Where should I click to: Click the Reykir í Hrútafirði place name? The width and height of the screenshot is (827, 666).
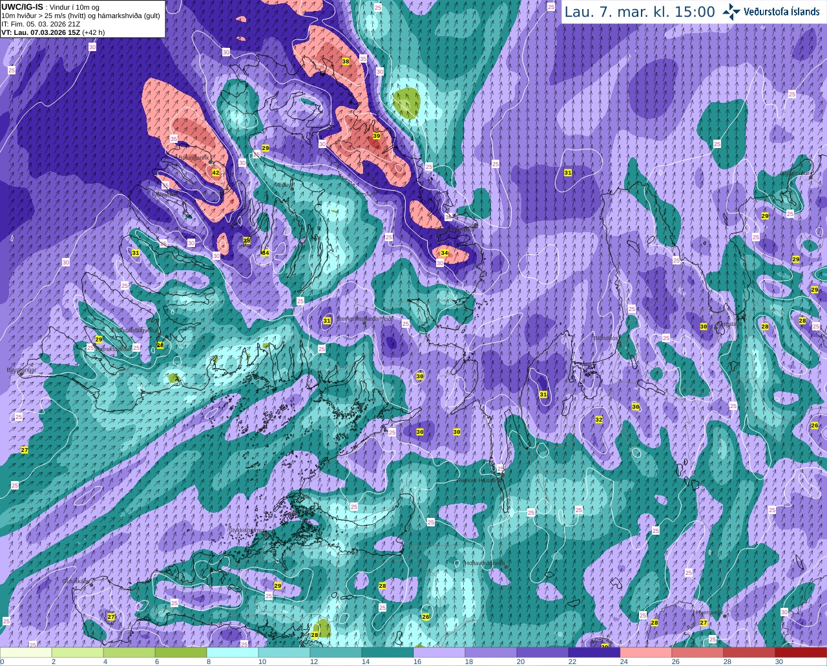479,480
